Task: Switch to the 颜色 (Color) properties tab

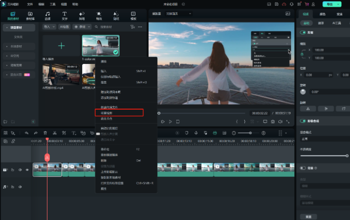Action: point(322,15)
